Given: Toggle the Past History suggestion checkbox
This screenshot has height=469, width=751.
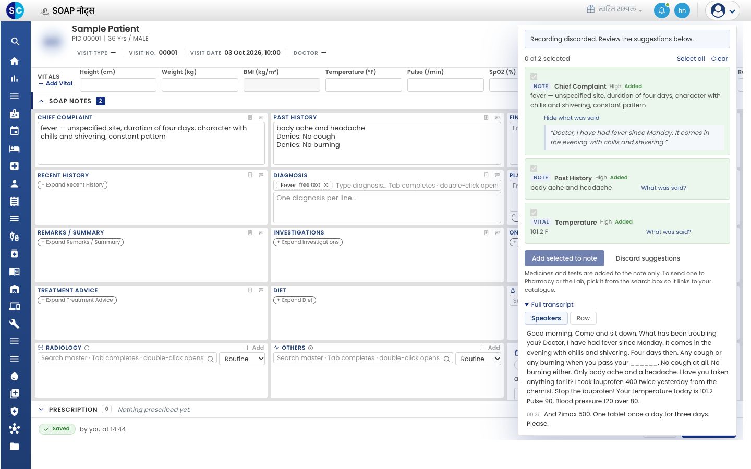Looking at the screenshot, I should pyautogui.click(x=534, y=168).
